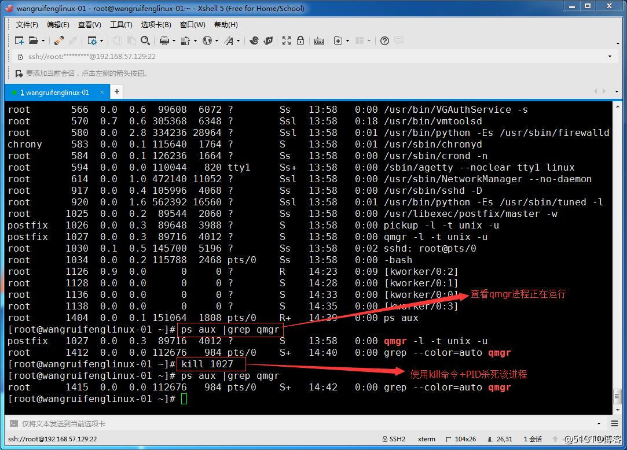Click the New Session toolbar icon

coord(19,40)
